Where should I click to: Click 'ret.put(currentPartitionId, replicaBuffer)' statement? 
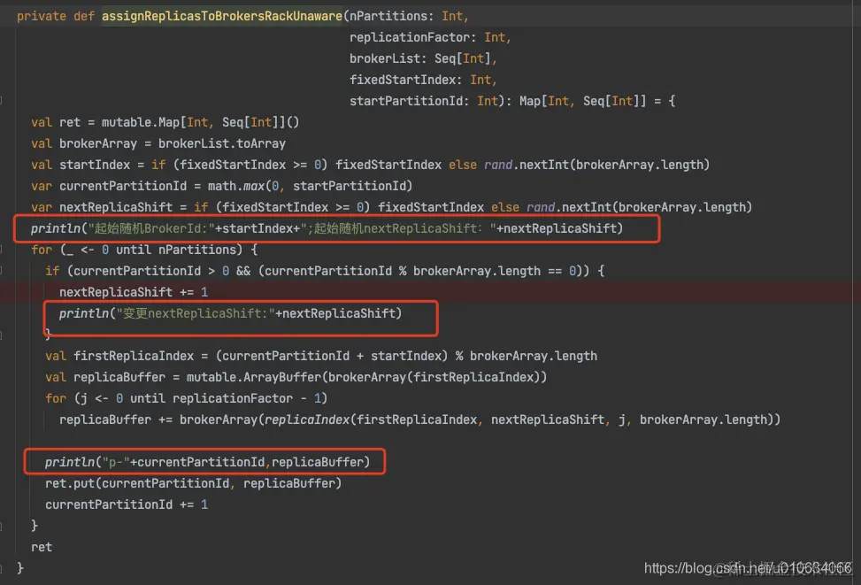click(193, 483)
